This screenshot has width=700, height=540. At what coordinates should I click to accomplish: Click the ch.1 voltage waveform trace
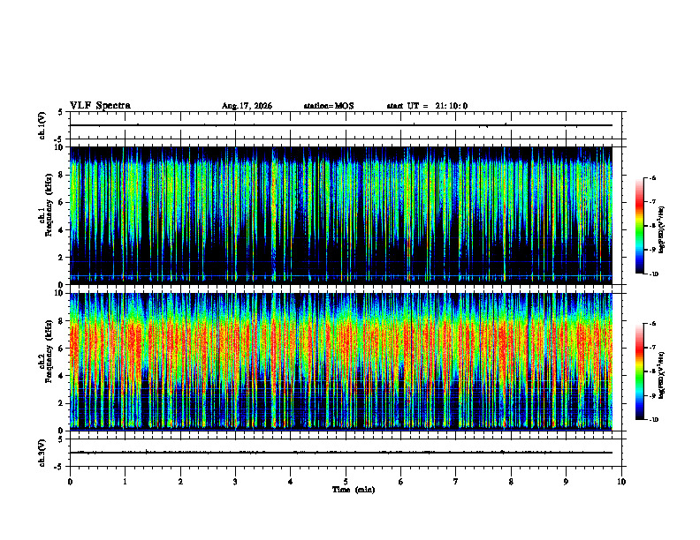[x=341, y=125]
